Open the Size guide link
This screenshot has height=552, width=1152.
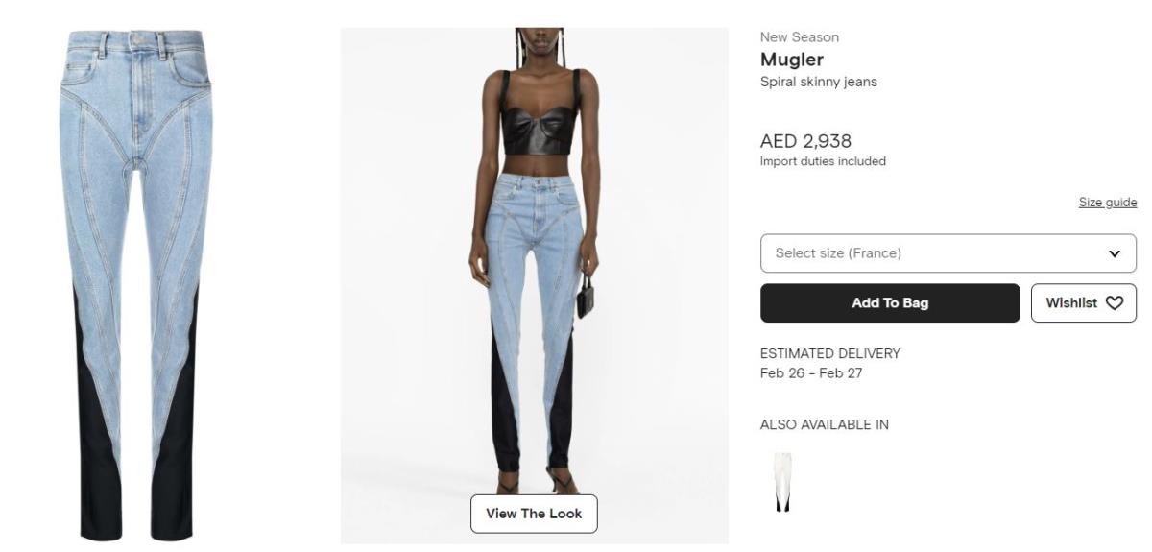tap(1108, 203)
